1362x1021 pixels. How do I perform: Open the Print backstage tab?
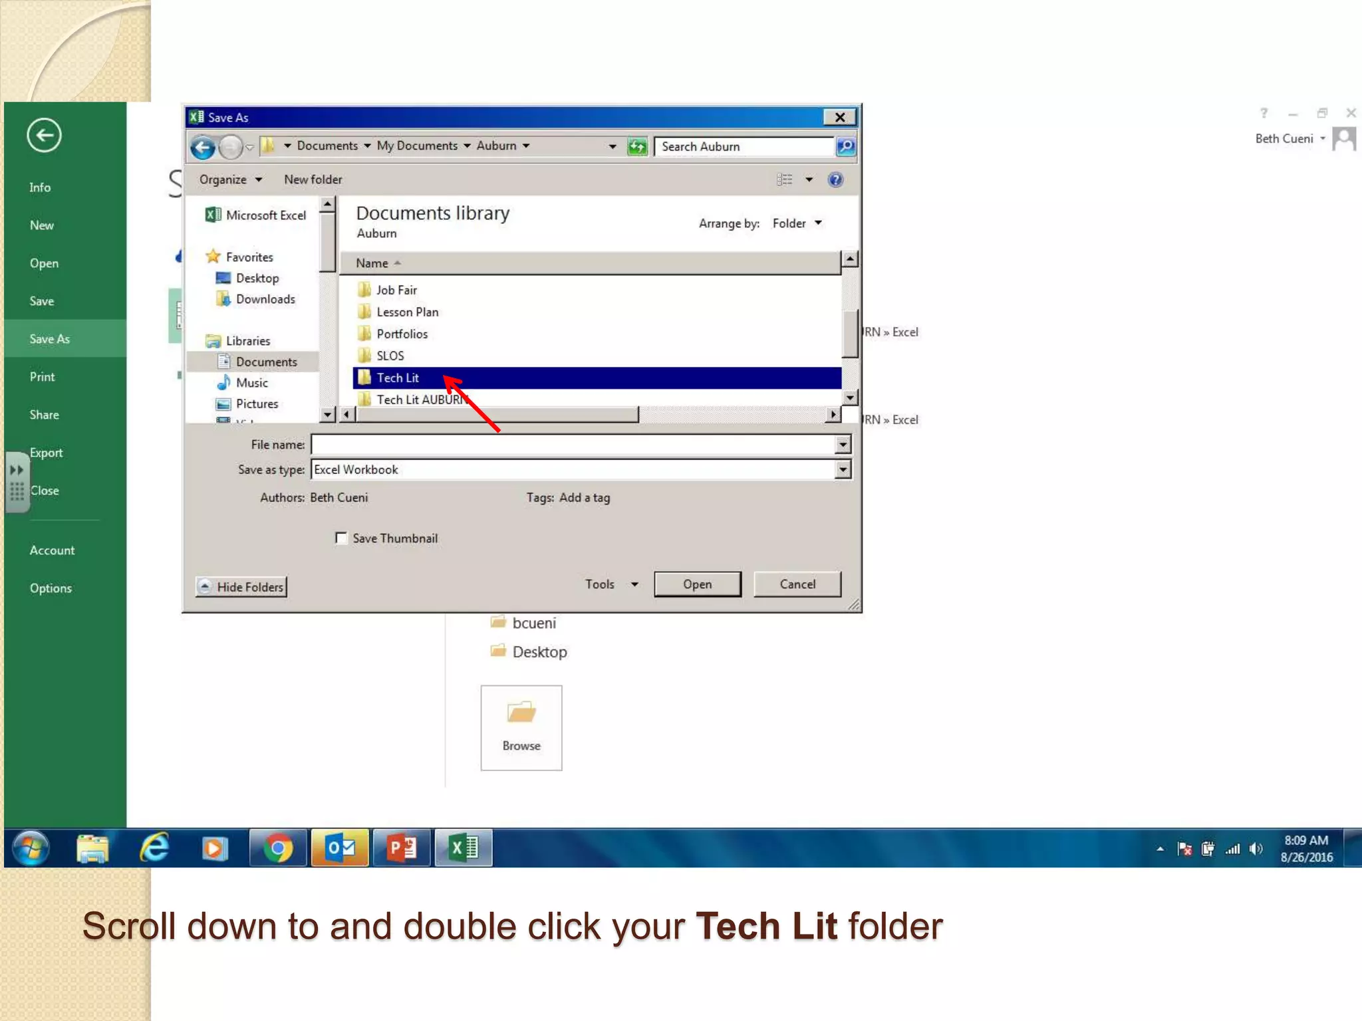tap(42, 377)
